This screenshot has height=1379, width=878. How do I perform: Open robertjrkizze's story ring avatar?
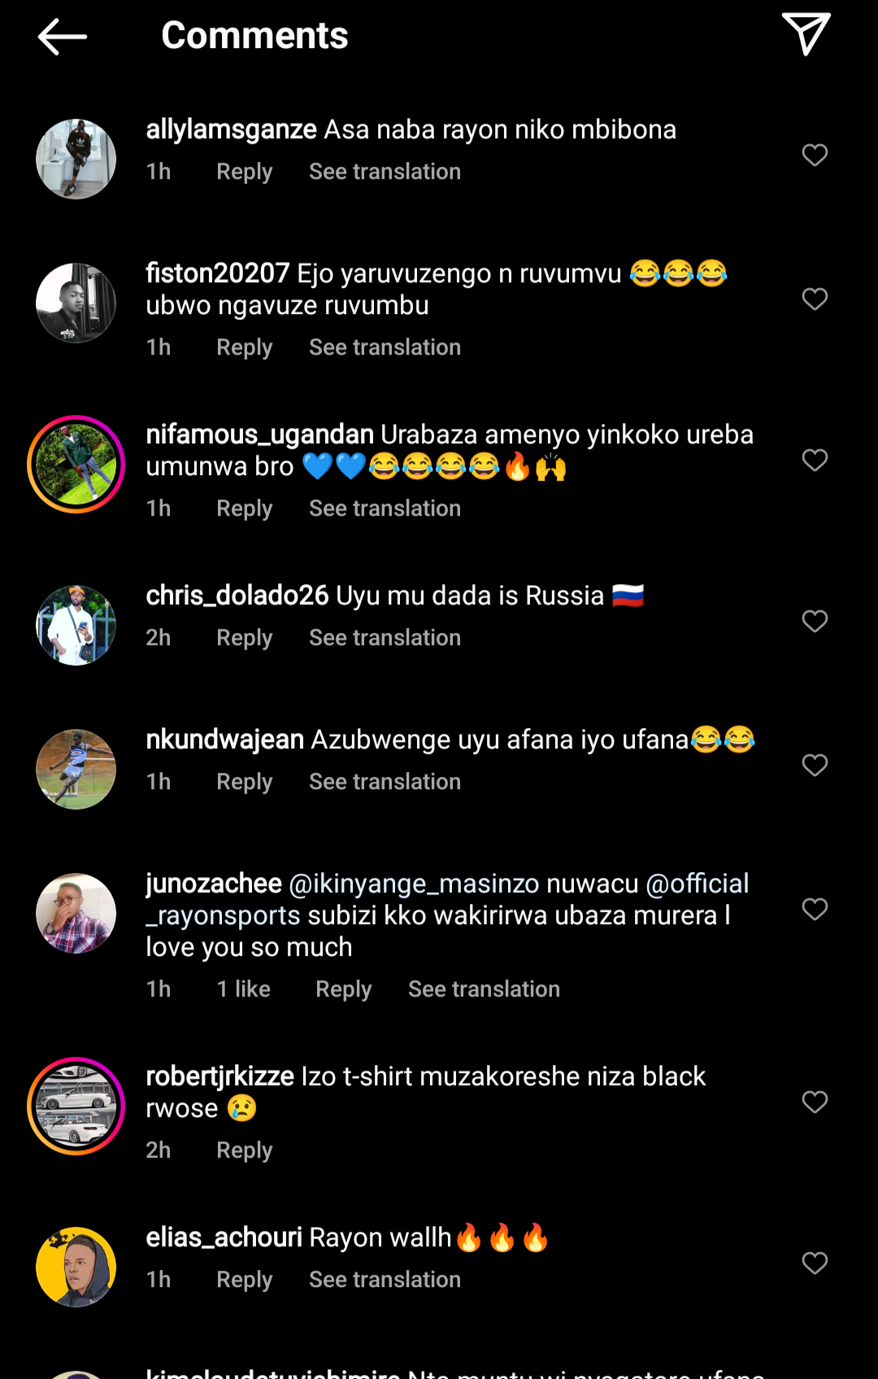tap(76, 1106)
